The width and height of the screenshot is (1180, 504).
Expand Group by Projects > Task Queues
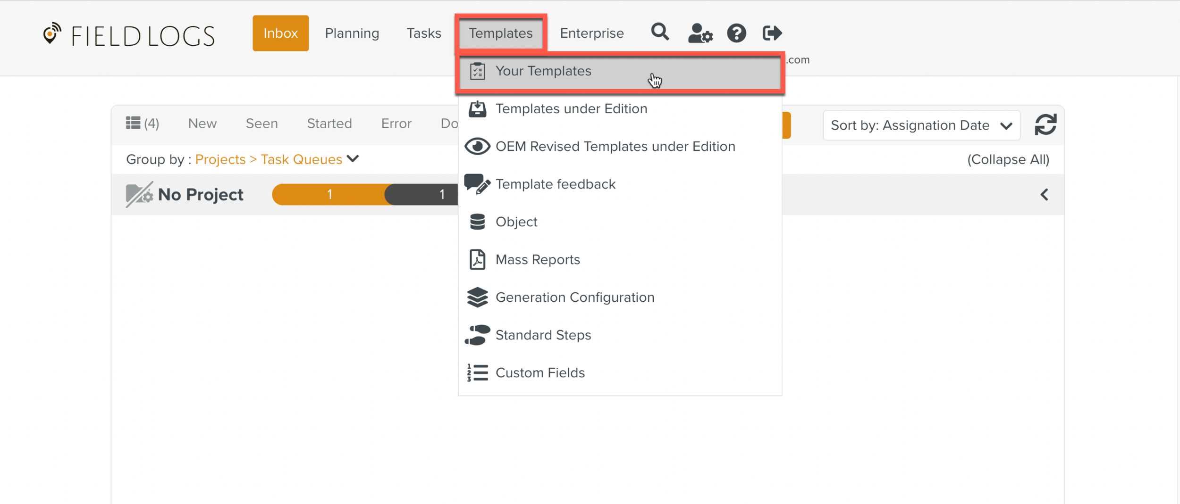point(278,159)
